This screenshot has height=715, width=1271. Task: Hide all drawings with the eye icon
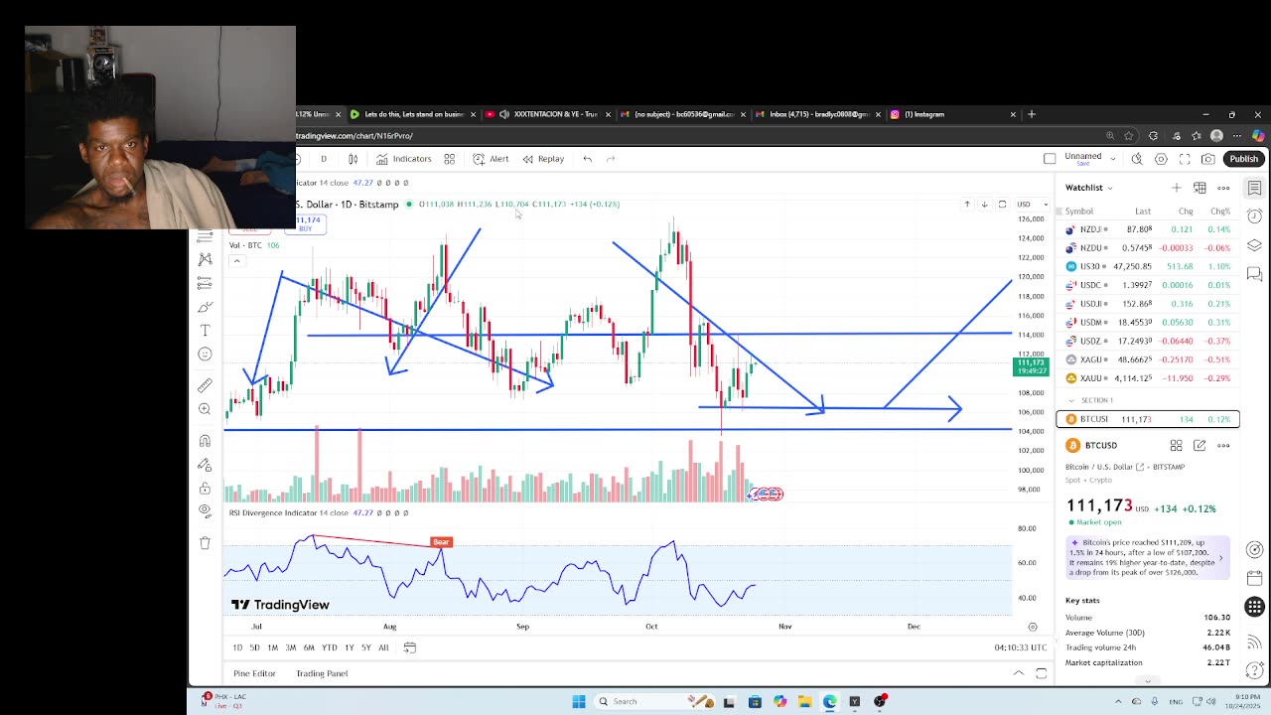coord(205,510)
